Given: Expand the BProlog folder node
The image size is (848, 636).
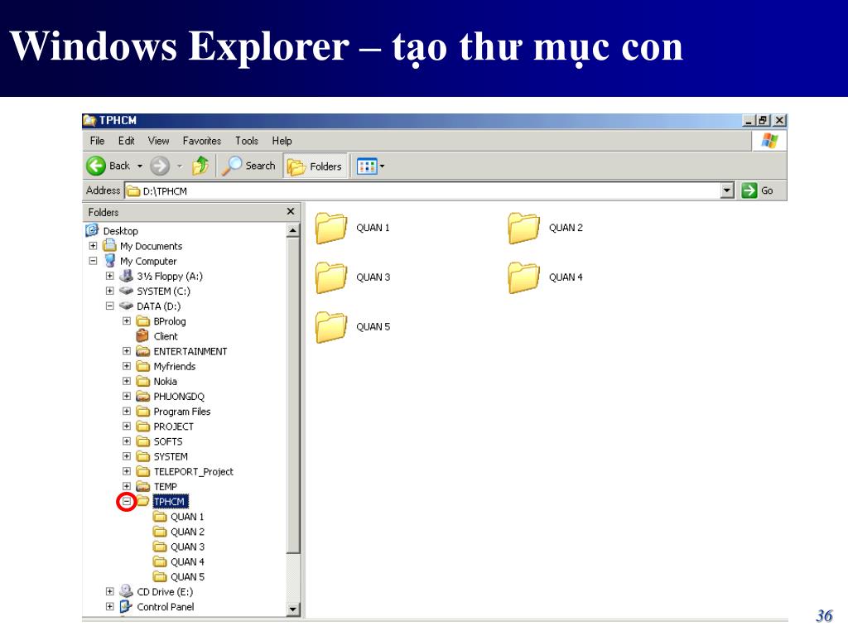Looking at the screenshot, I should (x=127, y=321).
